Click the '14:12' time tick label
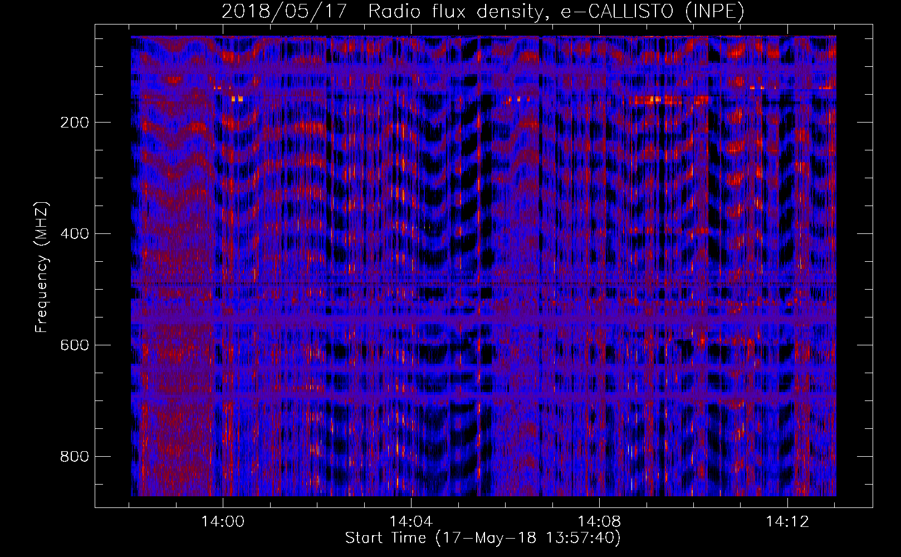901x557 pixels. [787, 522]
